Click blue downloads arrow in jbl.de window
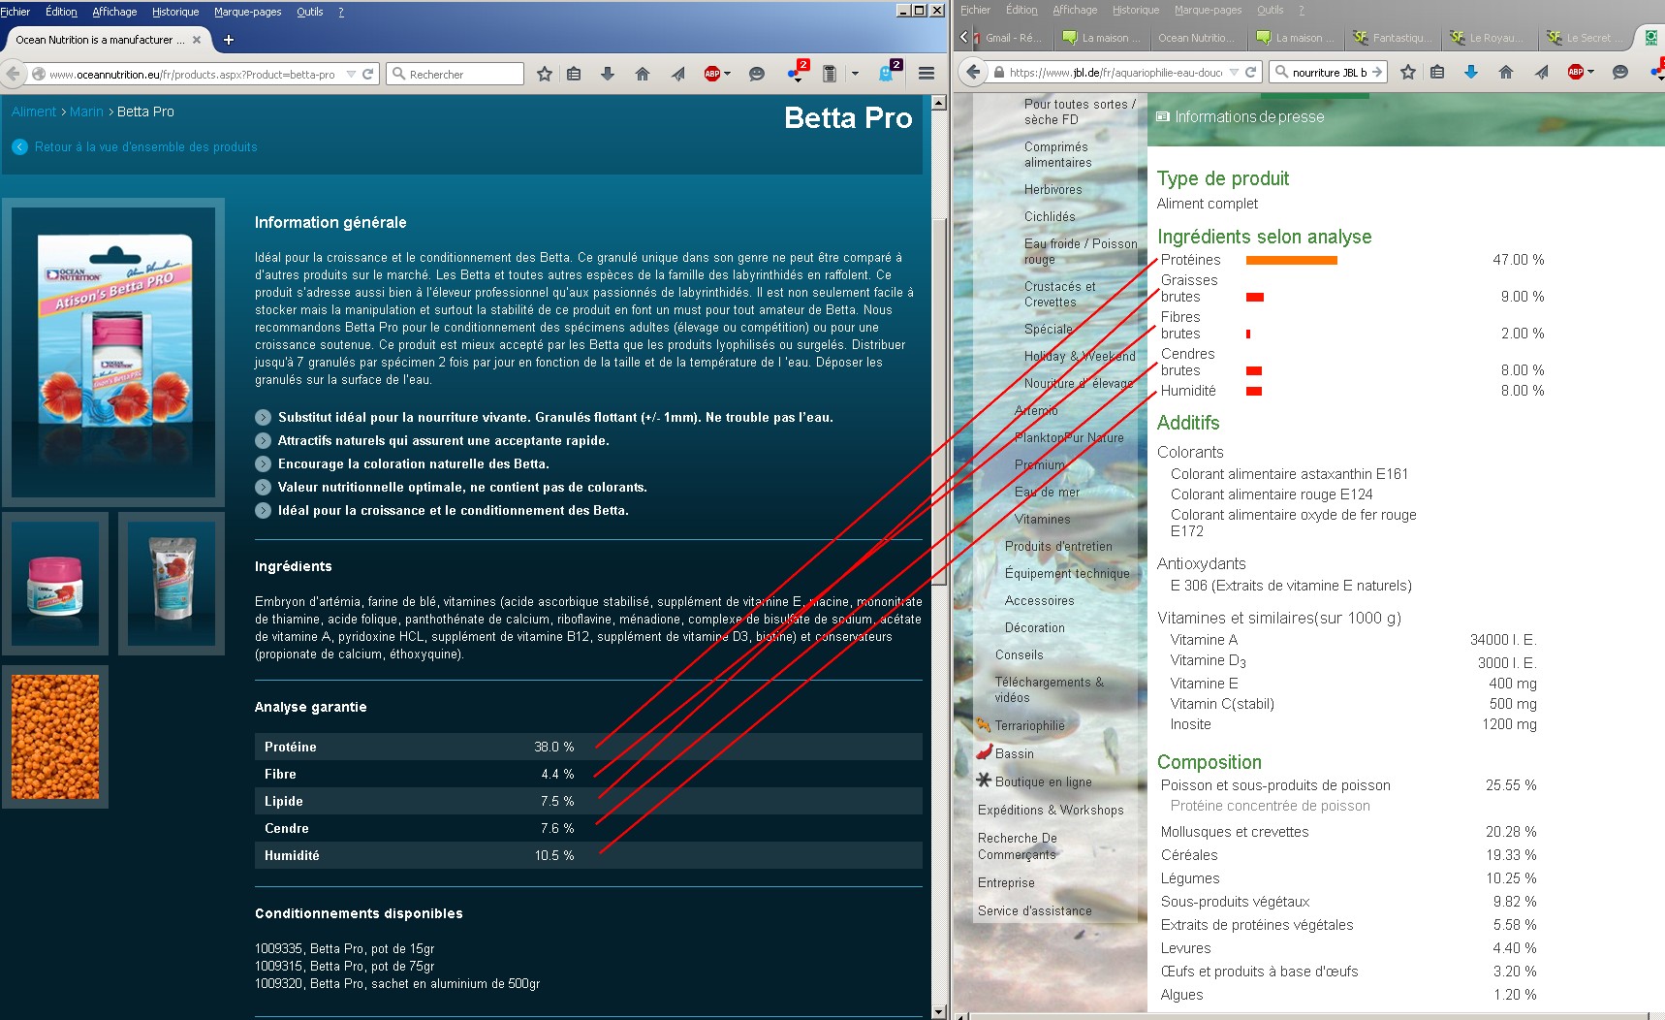Screen dimensions: 1665x1020 pyautogui.click(x=1471, y=72)
